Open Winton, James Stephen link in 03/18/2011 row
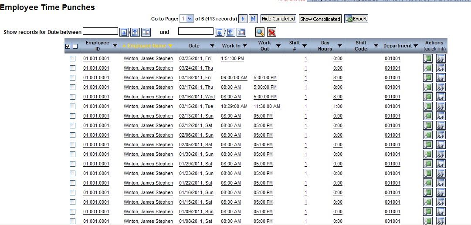 click(x=149, y=78)
